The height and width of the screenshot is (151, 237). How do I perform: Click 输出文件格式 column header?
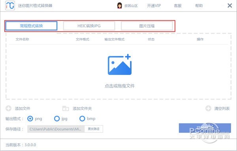115,39
